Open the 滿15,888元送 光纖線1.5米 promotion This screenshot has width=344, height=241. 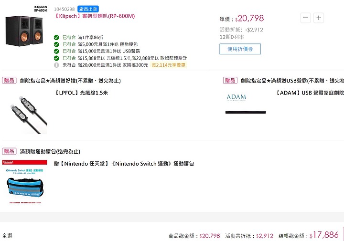(132, 58)
